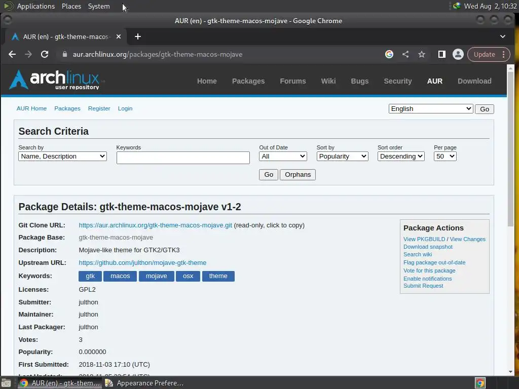Expand the Per page dropdown
Screen dimensions: 519x389
click(x=445, y=157)
